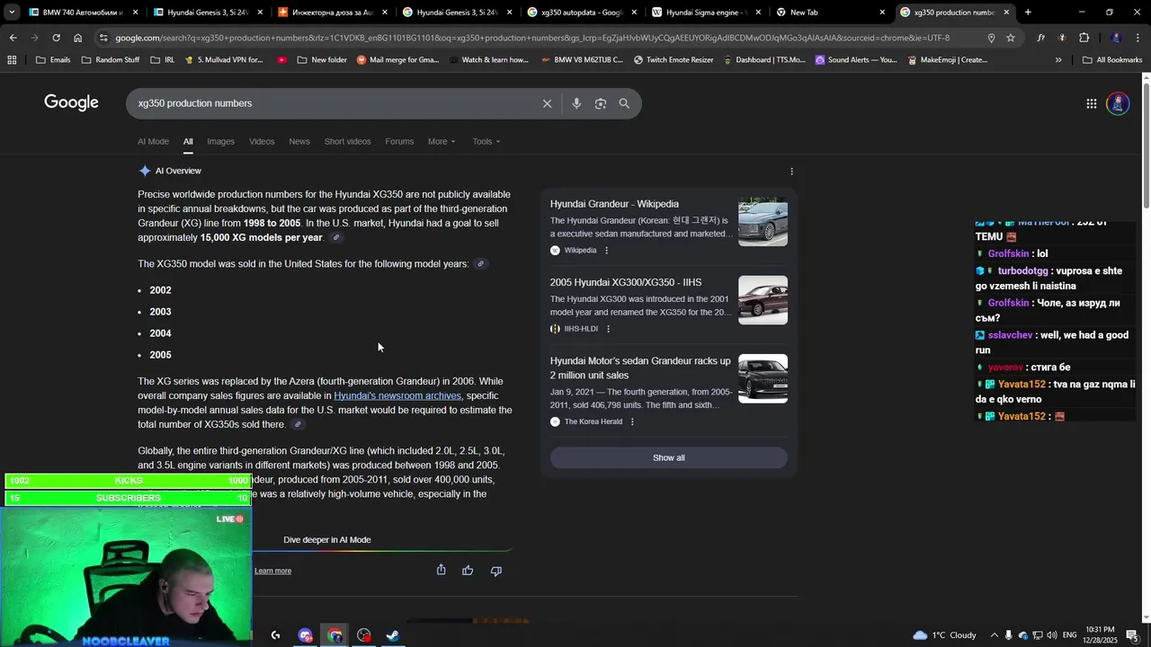
Task: Switch to 'BMW 740' browser tab
Action: (81, 13)
